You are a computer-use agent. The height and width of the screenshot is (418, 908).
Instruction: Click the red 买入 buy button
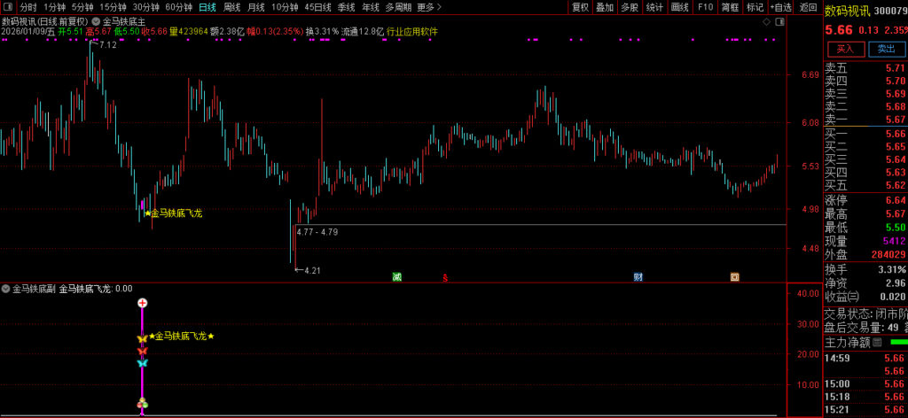(845, 49)
